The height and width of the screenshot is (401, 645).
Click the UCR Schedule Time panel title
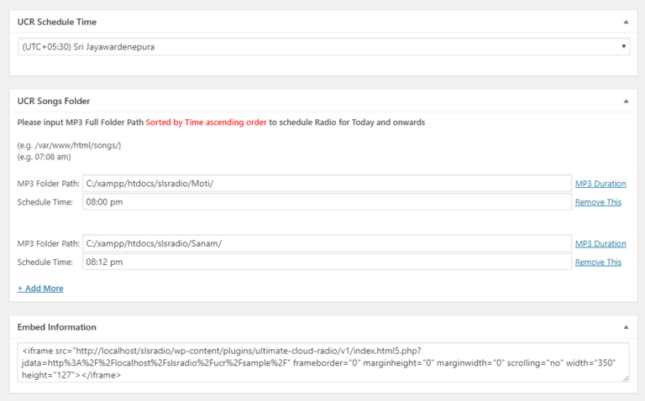[56, 21]
